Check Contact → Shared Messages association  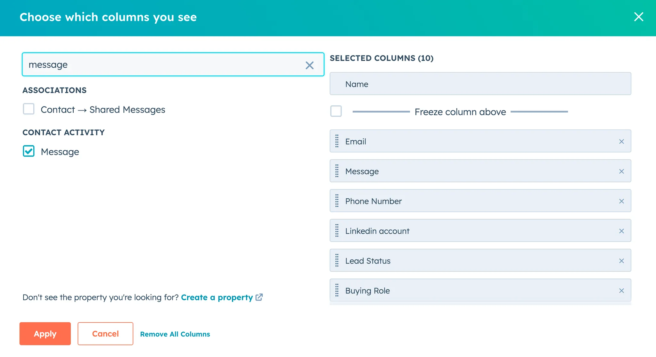click(29, 109)
